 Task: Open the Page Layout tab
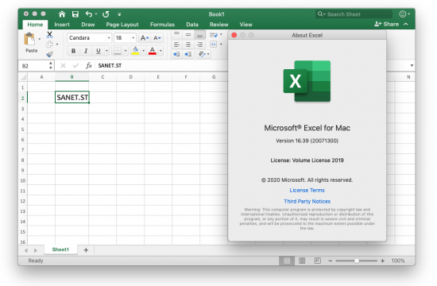point(122,25)
